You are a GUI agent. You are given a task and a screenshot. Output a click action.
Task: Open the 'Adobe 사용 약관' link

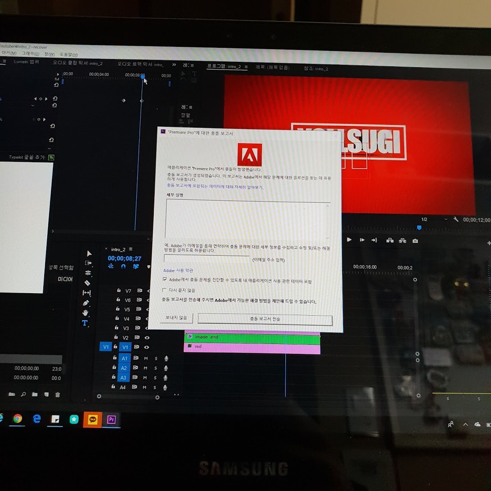178,270
